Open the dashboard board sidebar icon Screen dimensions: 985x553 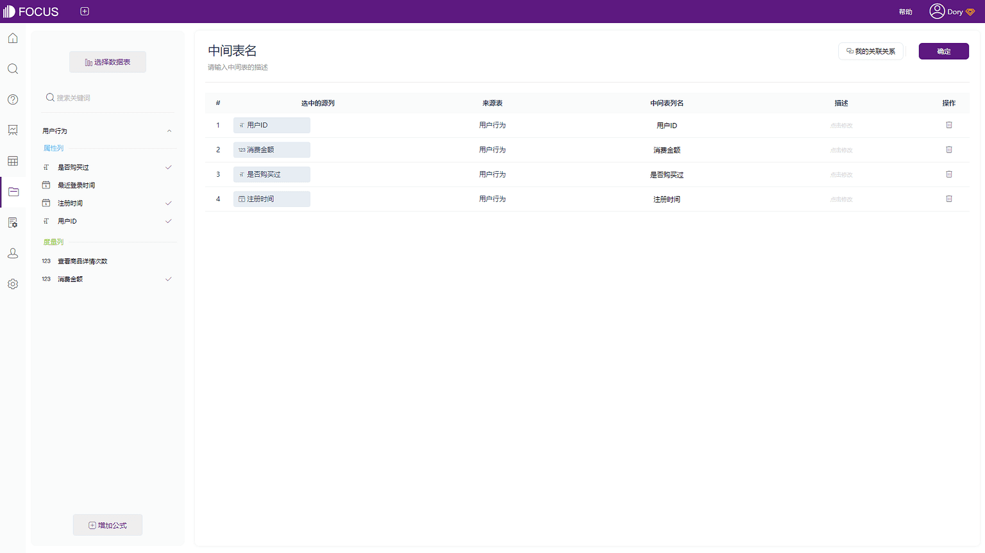(x=13, y=130)
